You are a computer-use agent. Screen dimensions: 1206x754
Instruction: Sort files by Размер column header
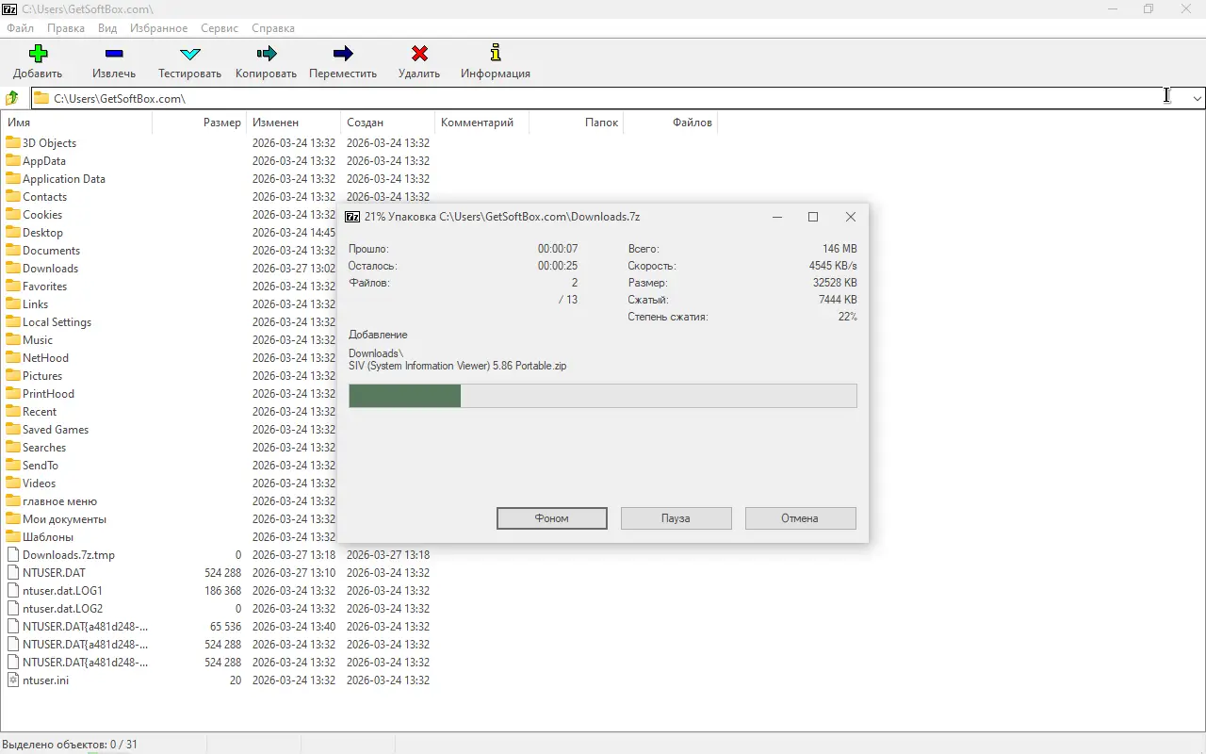tap(221, 123)
